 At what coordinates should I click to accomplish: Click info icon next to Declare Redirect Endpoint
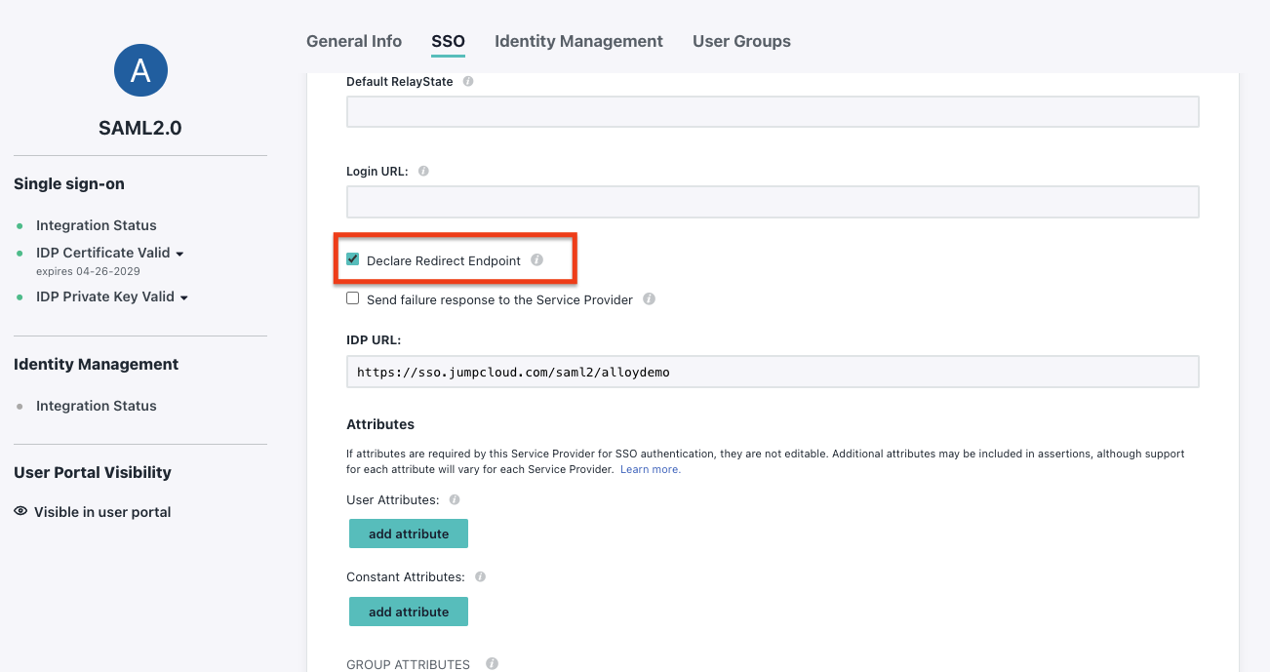tap(536, 260)
